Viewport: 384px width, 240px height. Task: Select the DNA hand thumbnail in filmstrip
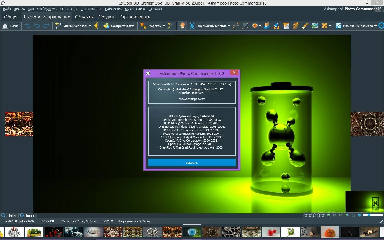[74, 232]
